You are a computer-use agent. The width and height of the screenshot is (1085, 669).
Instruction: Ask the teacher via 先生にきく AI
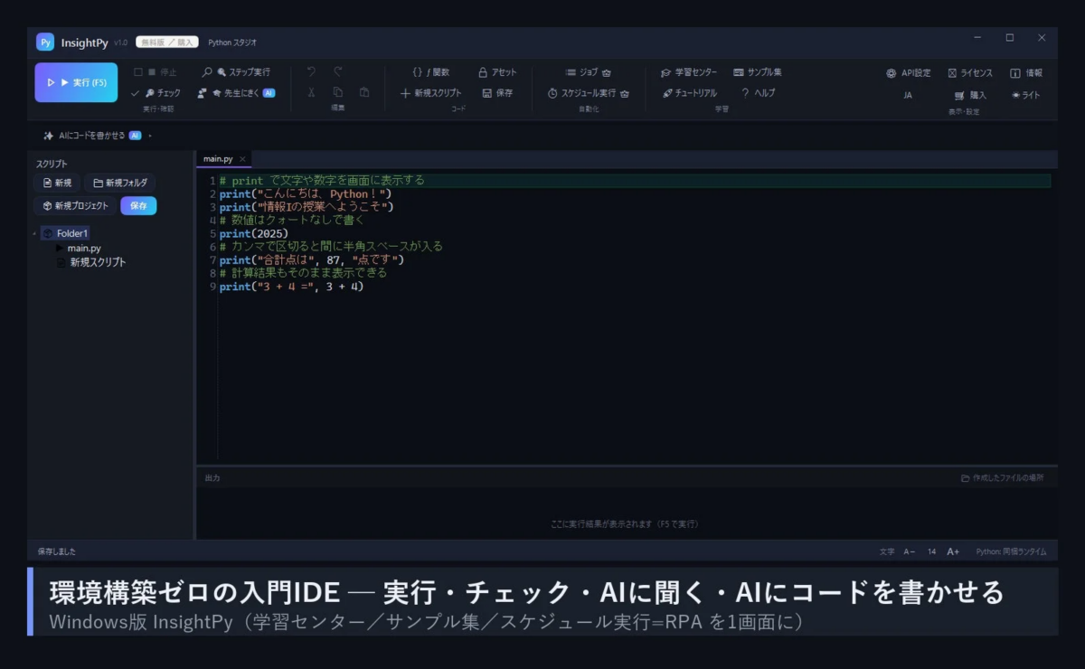(x=236, y=93)
